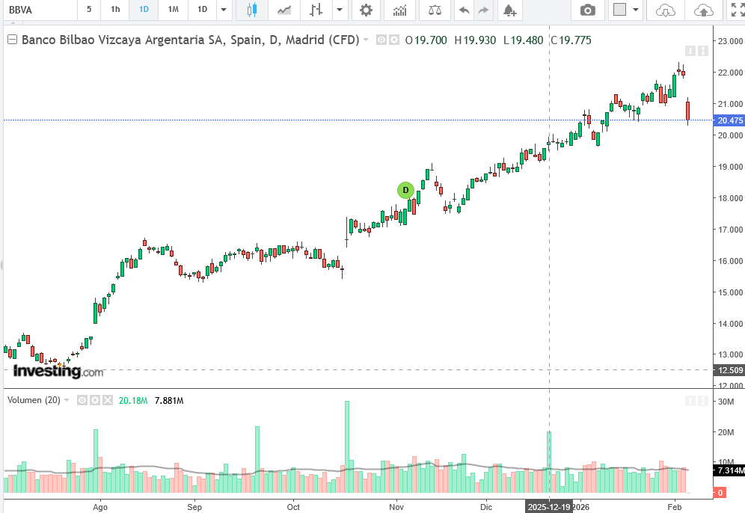The width and height of the screenshot is (745, 513).
Task: Save chart to cloud
Action: pyautogui.click(x=703, y=10)
